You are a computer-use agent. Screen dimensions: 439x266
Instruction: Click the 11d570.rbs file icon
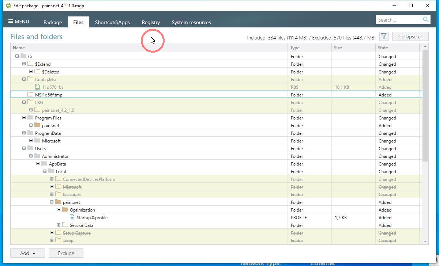click(37, 87)
